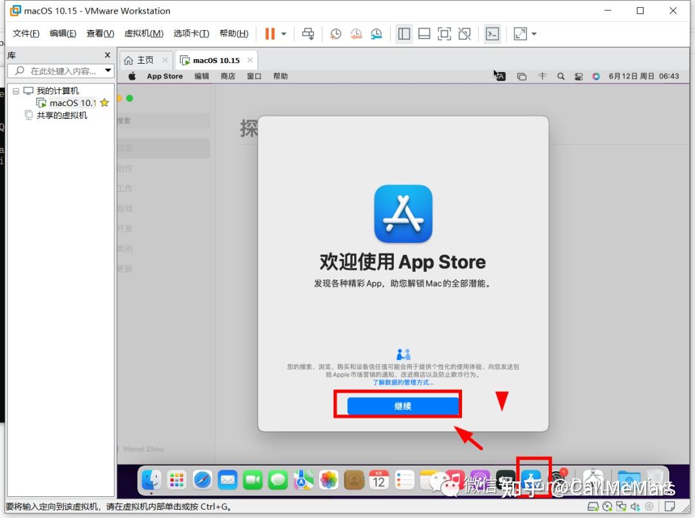Screen dimensions: 695x518
Task: Click the blue 继续 button
Action: tap(402, 406)
